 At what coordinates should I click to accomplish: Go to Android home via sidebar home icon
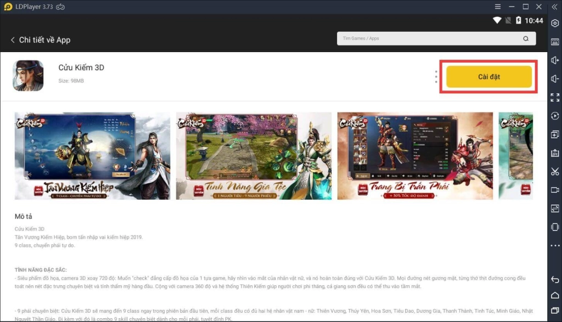pyautogui.click(x=555, y=295)
